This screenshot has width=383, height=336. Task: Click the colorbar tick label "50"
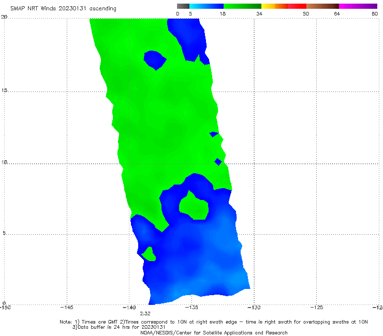click(306, 13)
